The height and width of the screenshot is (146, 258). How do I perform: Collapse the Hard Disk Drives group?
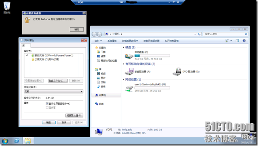click(x=123, y=47)
